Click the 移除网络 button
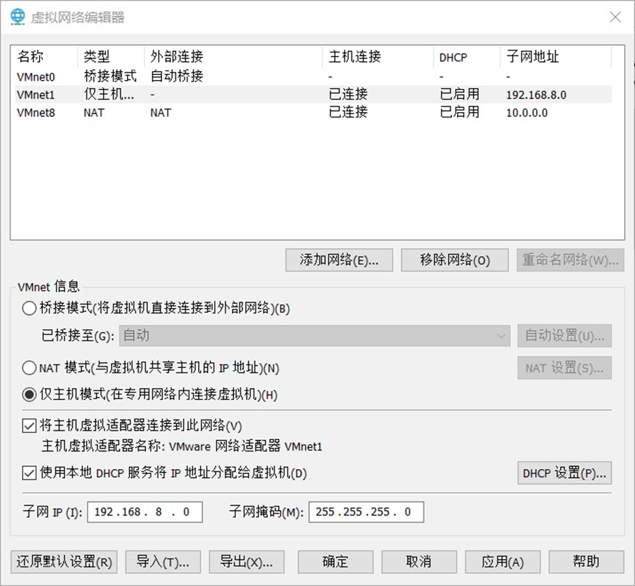 point(454,260)
